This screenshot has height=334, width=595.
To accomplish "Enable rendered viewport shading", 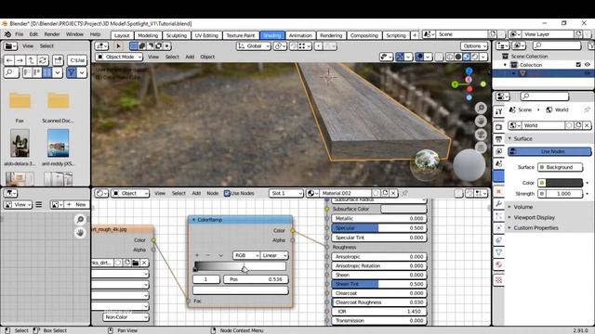I will coord(475,57).
